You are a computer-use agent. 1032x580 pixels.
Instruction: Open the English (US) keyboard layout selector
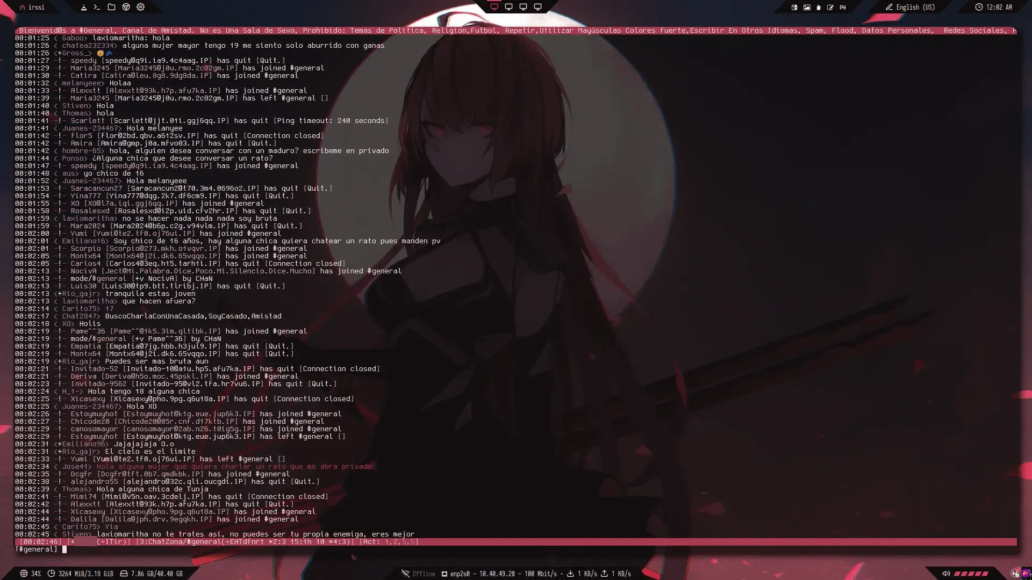tap(911, 7)
